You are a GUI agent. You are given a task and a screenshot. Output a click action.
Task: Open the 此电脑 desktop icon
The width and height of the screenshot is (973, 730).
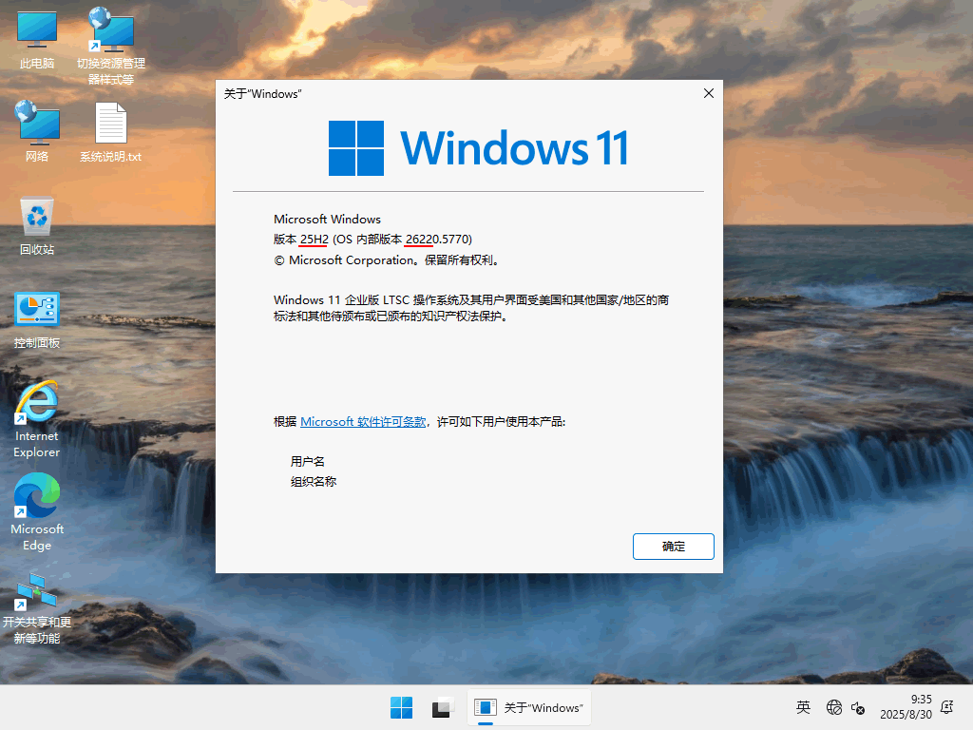point(37,40)
